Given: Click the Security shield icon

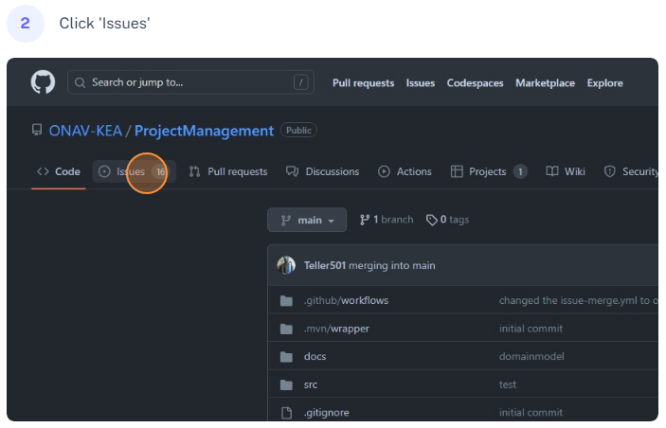Looking at the screenshot, I should click(x=610, y=171).
